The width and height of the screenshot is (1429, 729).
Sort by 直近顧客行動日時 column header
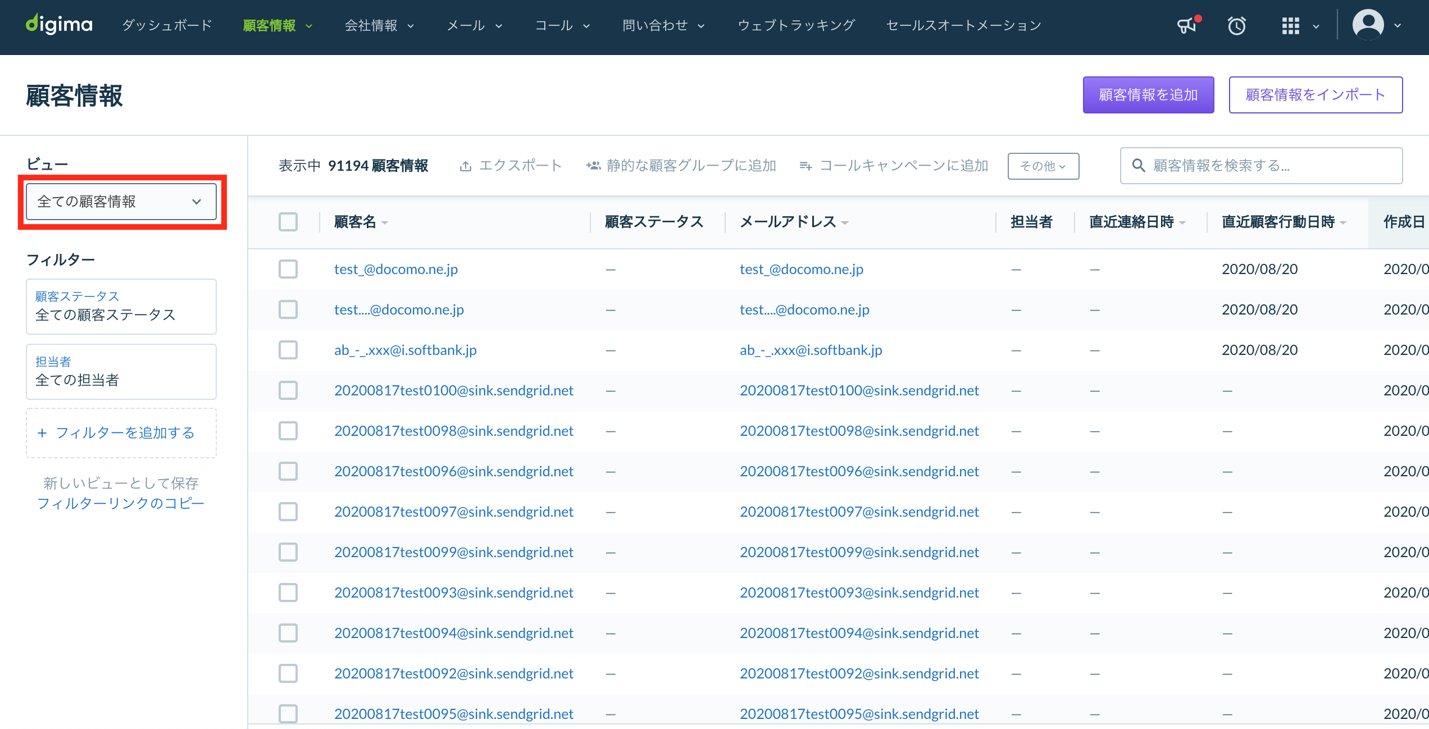pyautogui.click(x=1285, y=222)
